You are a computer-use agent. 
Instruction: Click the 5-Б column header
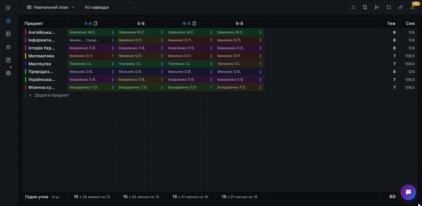(x=141, y=23)
